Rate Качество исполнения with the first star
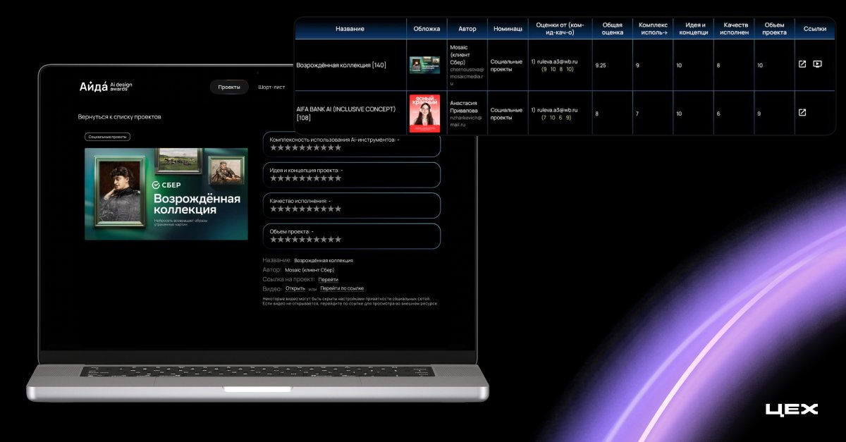Image resolution: width=846 pixels, height=442 pixels. 274,209
